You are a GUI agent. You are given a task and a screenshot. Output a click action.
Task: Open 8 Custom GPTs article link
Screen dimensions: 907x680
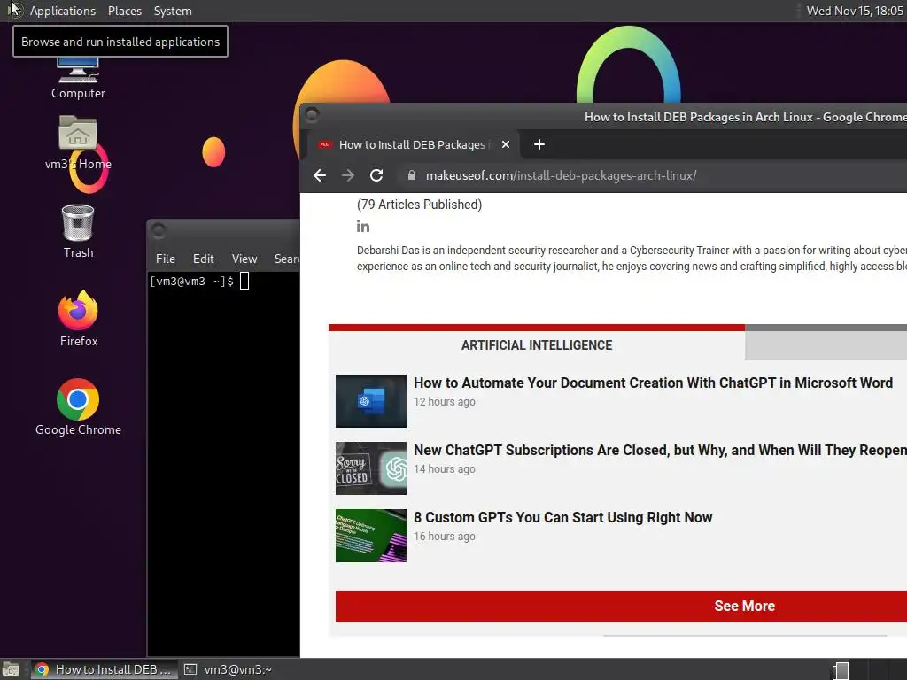562,517
